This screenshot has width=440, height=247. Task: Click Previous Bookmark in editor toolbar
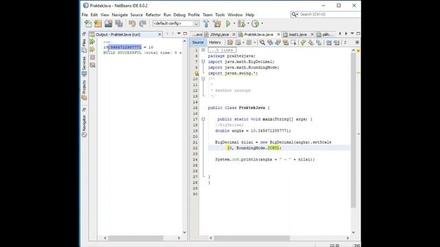[303, 43]
